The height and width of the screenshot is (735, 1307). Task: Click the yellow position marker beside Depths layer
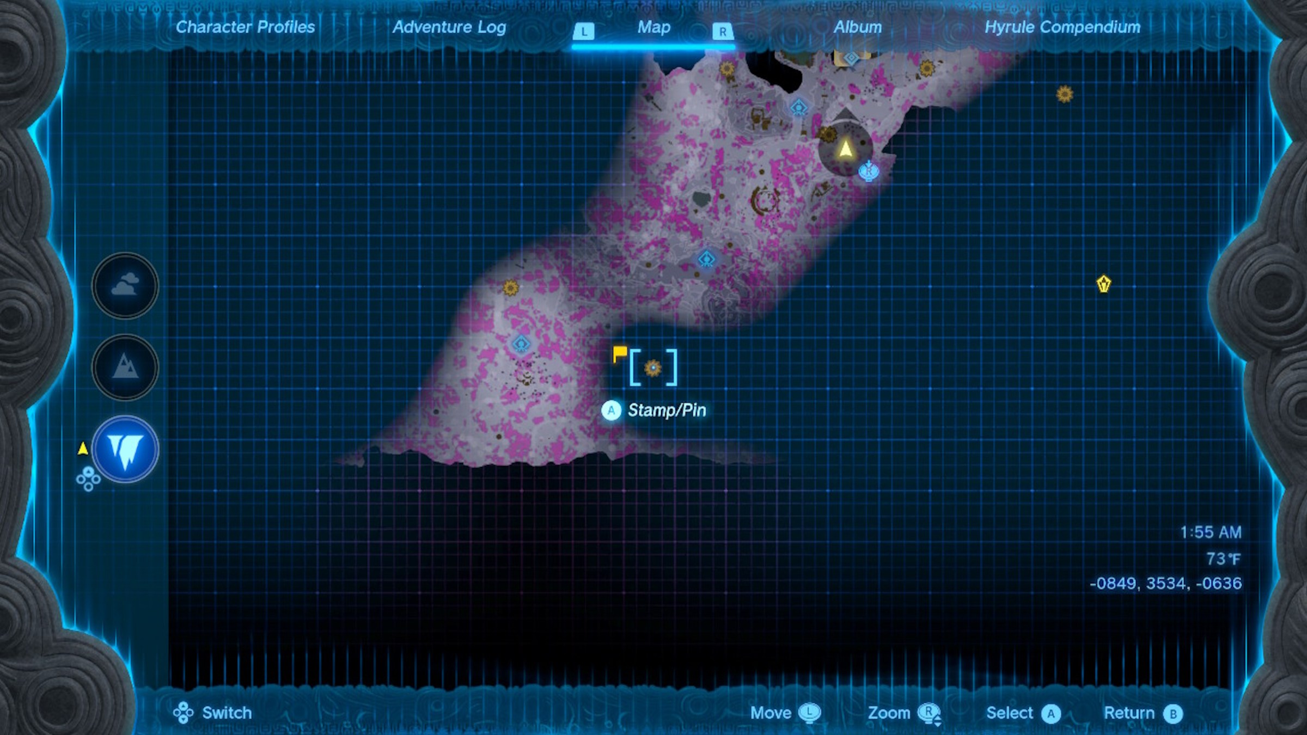click(x=83, y=448)
